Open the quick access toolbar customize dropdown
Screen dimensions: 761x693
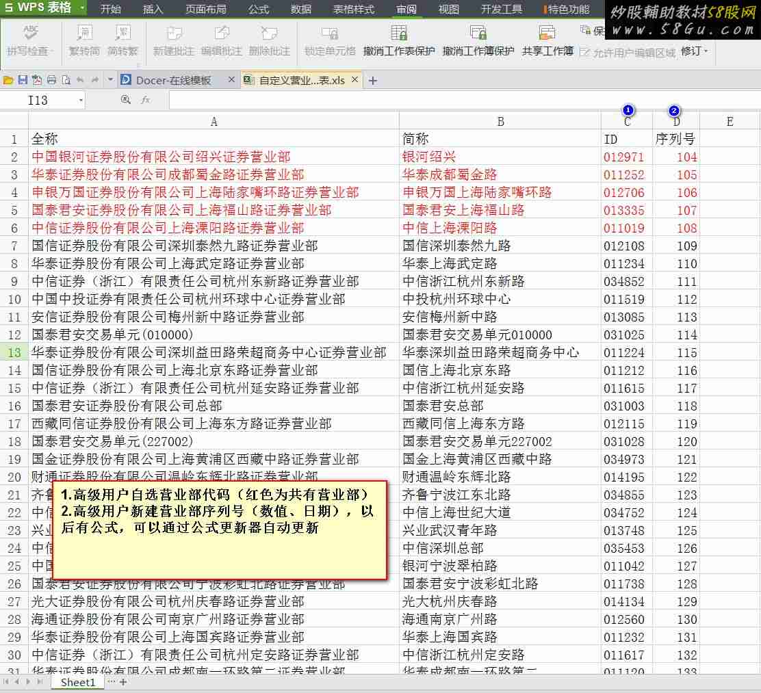[x=110, y=80]
